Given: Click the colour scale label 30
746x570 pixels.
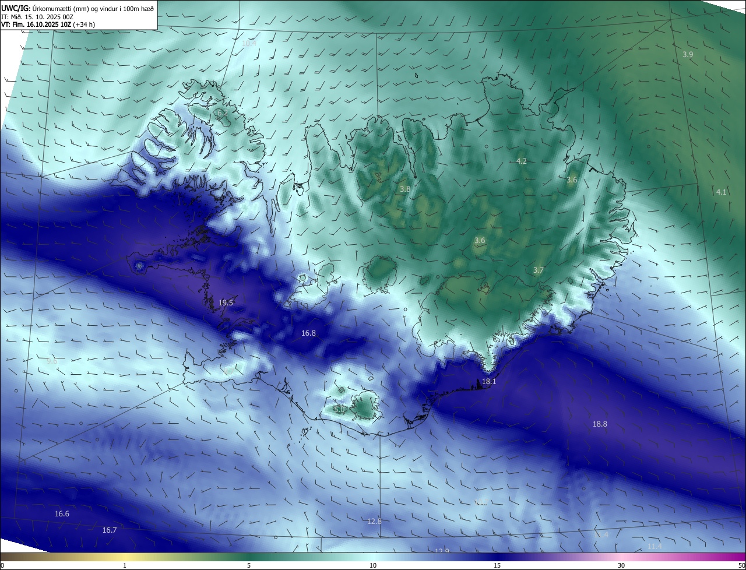Looking at the screenshot, I should pyautogui.click(x=621, y=566).
